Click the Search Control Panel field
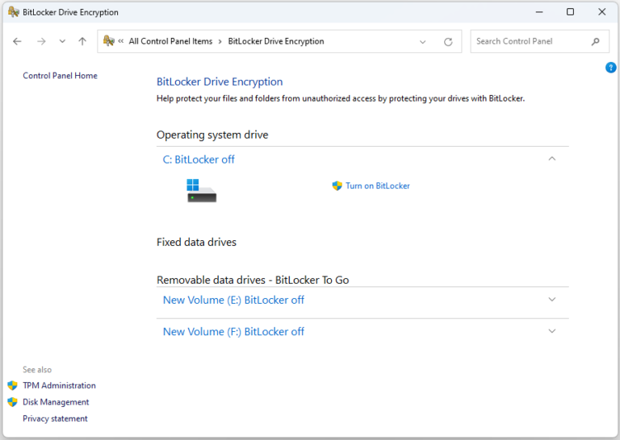 click(539, 41)
